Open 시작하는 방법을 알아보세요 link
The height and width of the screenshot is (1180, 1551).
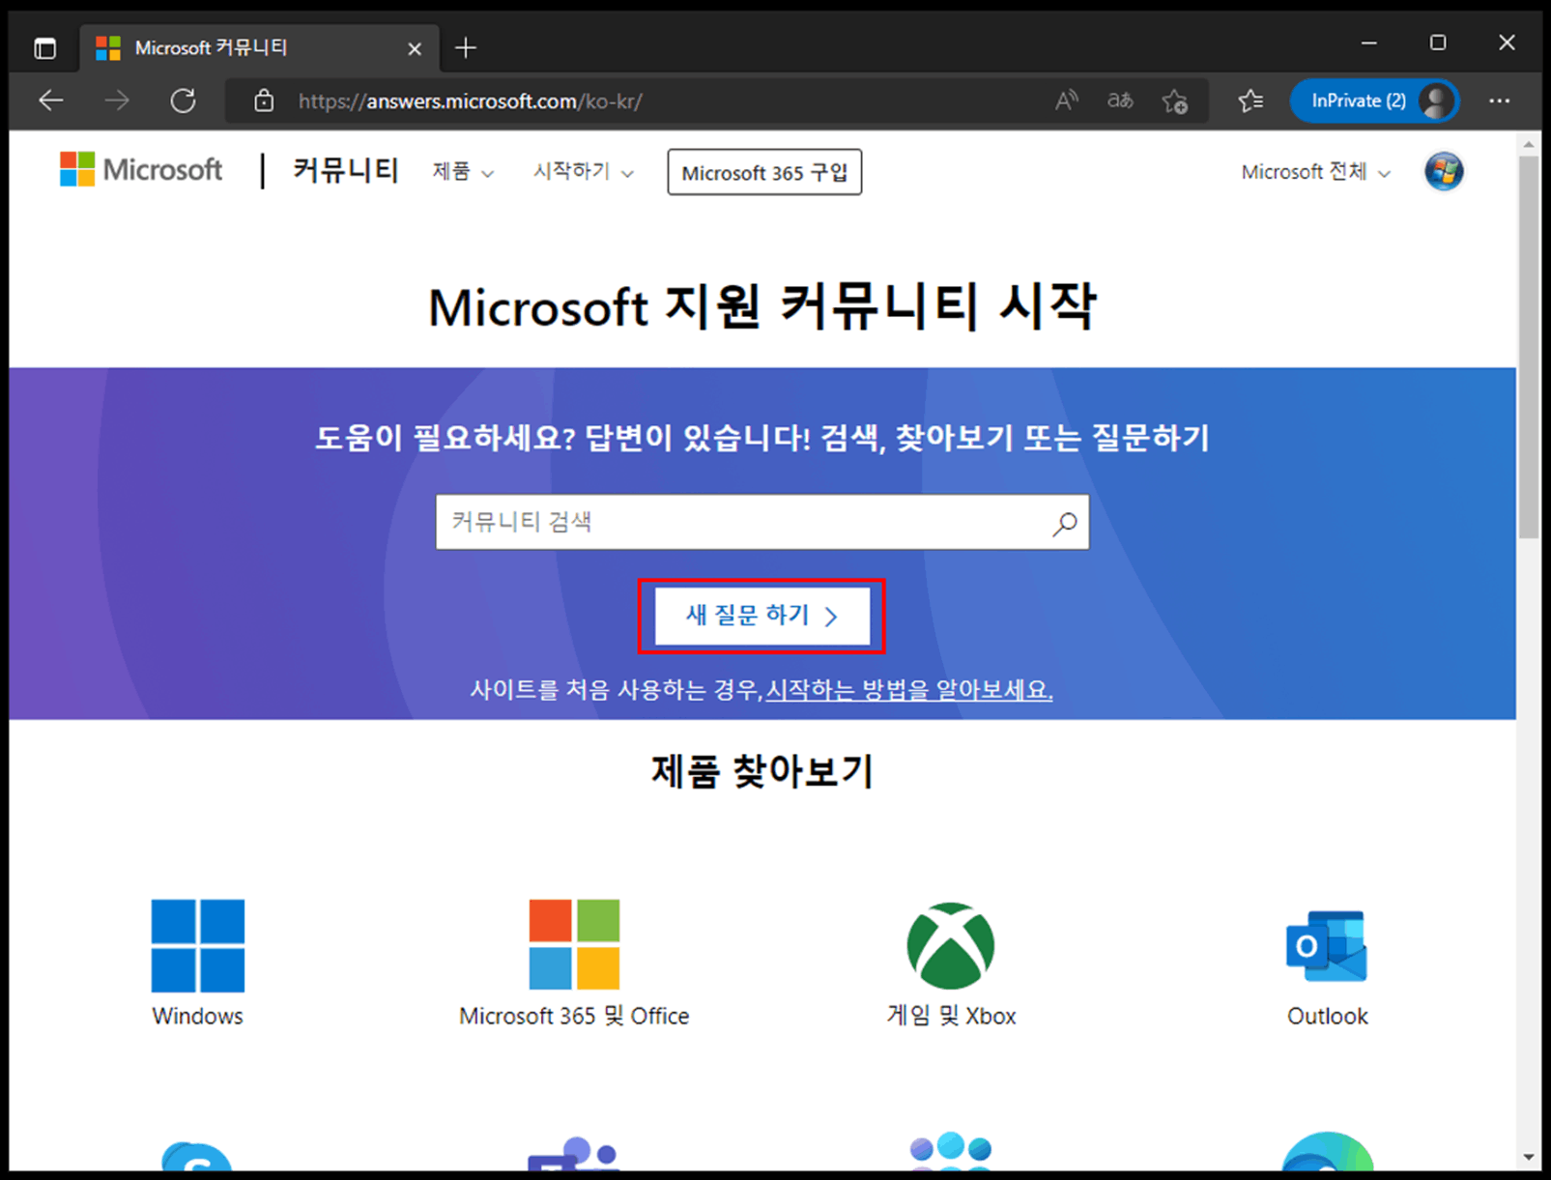click(x=909, y=690)
